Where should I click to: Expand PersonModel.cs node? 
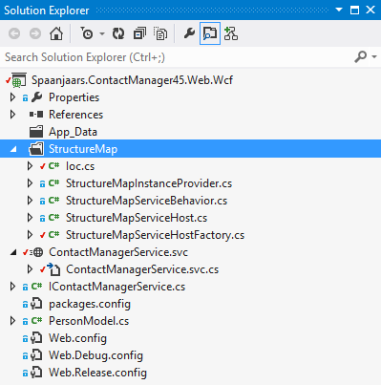[12, 321]
